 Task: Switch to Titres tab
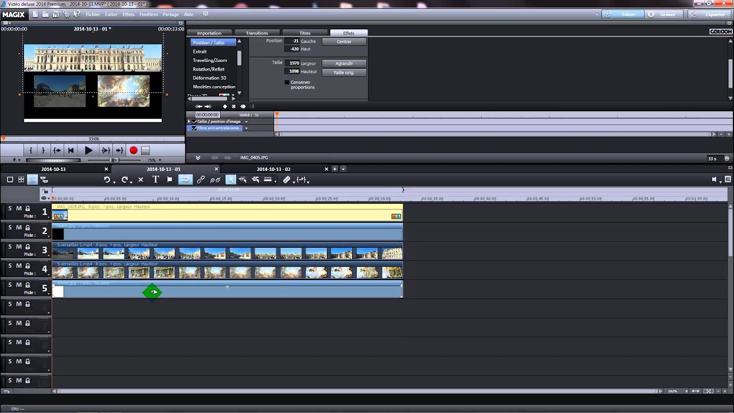[x=305, y=33]
